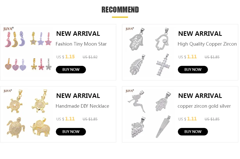Click NEW ARRIVAL heading on Moon Star card
The height and width of the screenshot is (159, 240).
[78, 34]
